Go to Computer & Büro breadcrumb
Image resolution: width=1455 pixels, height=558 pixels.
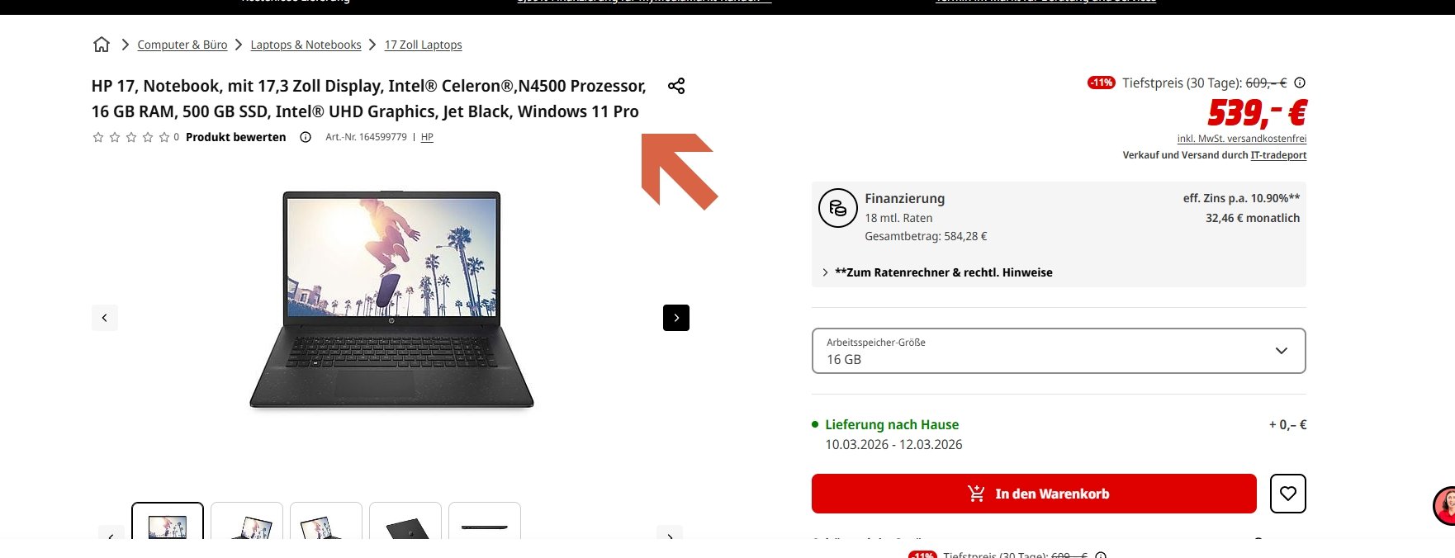coord(182,45)
